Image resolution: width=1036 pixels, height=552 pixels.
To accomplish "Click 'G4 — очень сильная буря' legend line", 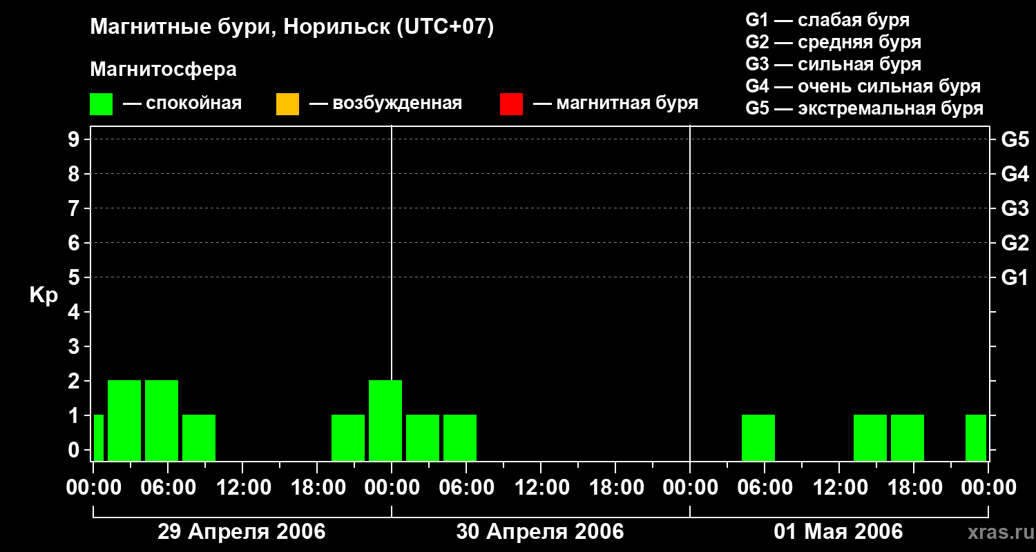I will [863, 86].
